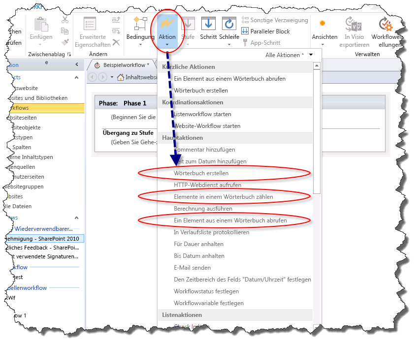Open the Ansichten views icon
The height and width of the screenshot is (345, 417).
click(x=322, y=23)
